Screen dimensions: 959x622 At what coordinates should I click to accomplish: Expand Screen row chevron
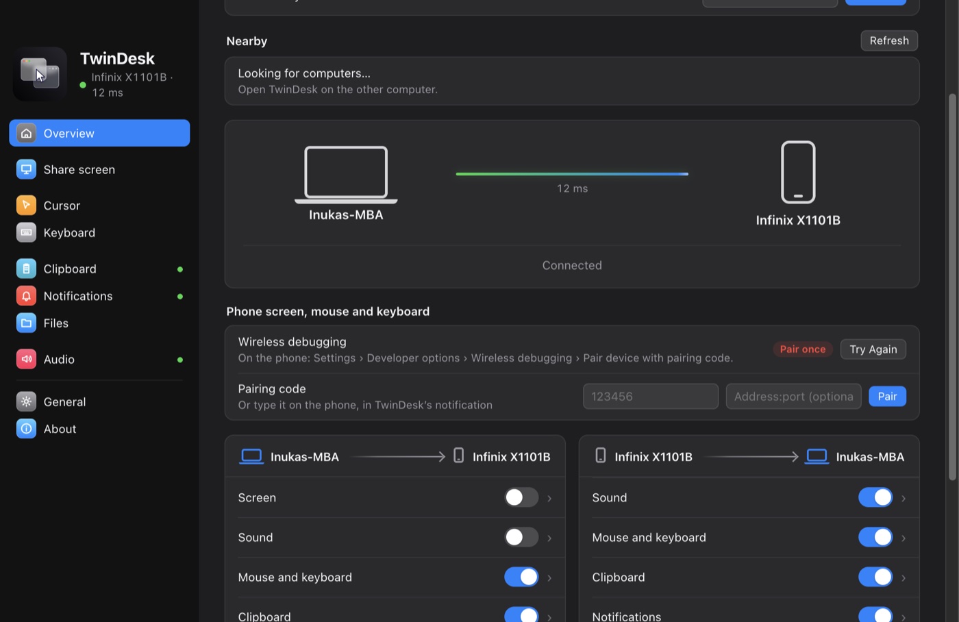[x=549, y=498]
